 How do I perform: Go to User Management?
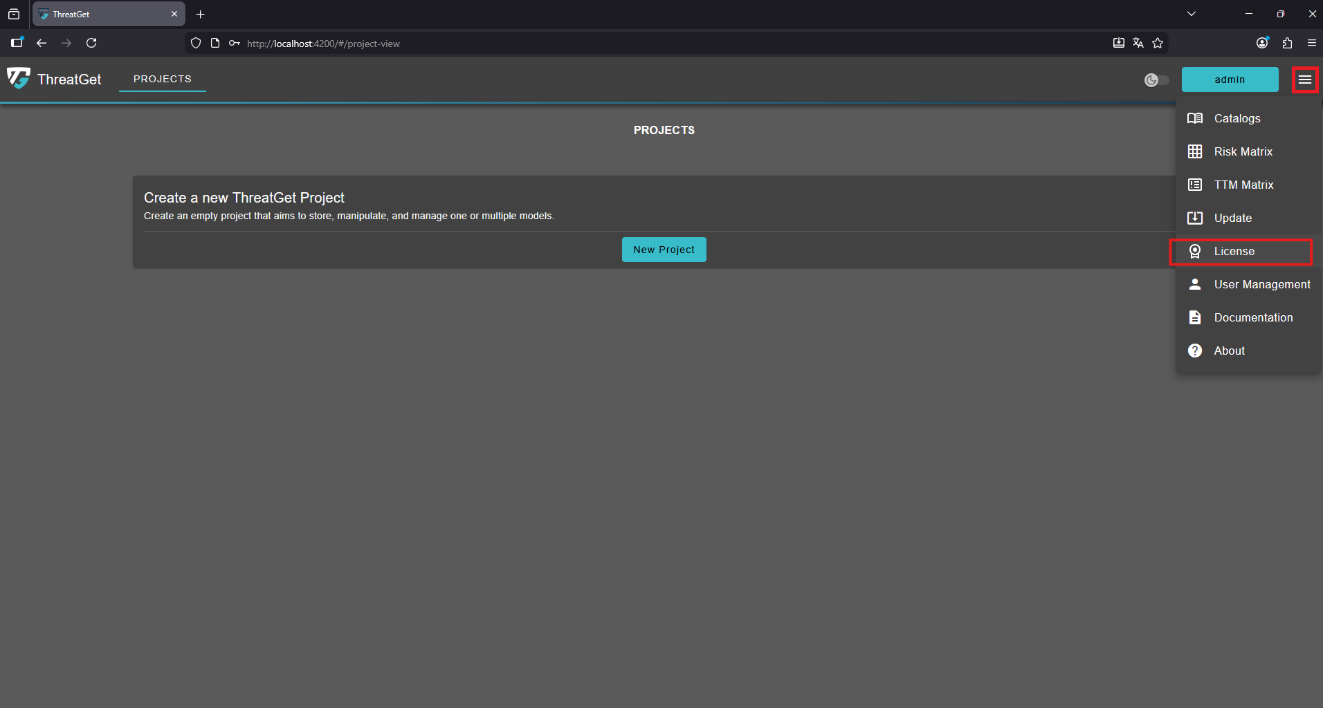[x=1261, y=284]
